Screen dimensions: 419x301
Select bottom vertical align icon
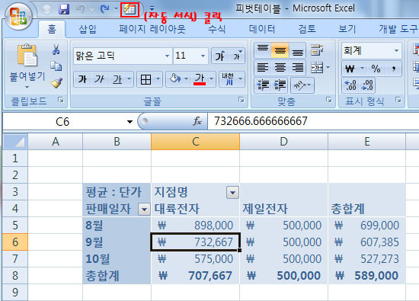297,50
